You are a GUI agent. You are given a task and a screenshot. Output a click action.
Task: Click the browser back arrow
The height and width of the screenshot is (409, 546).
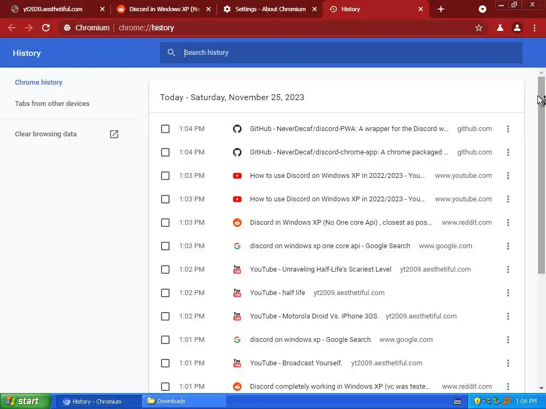pyautogui.click(x=12, y=28)
